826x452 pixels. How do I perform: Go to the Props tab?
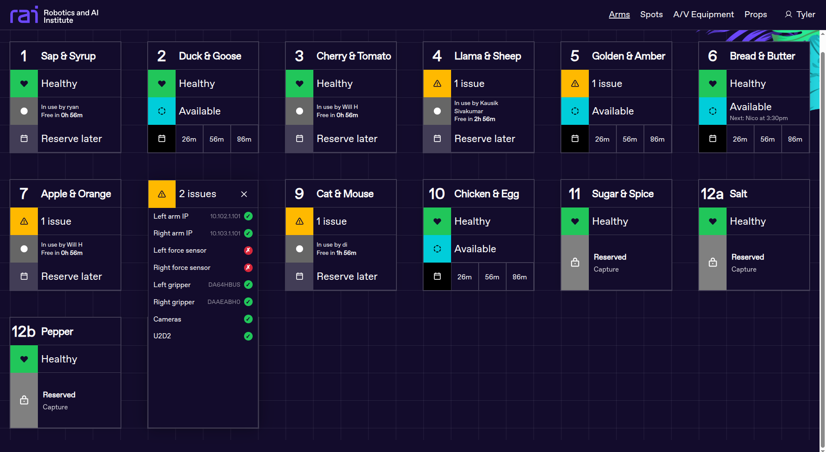coord(755,14)
